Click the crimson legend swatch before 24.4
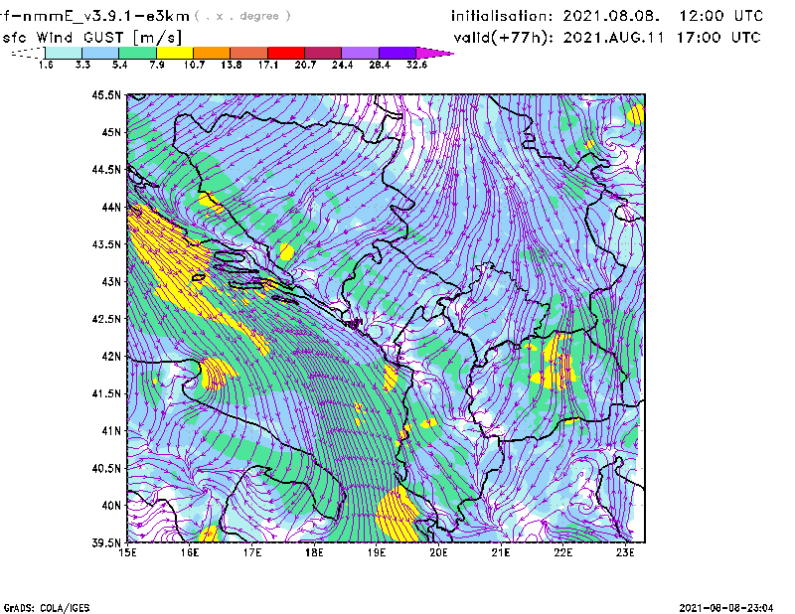Image resolution: width=795 pixels, height=614 pixels. point(323,53)
